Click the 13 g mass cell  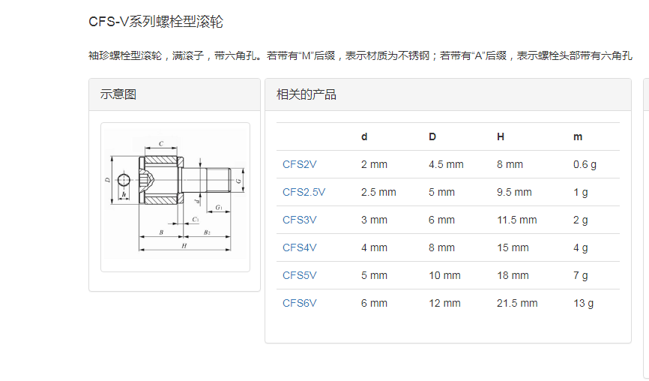click(583, 303)
